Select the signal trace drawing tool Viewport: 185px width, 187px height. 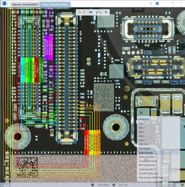(x=97, y=12)
